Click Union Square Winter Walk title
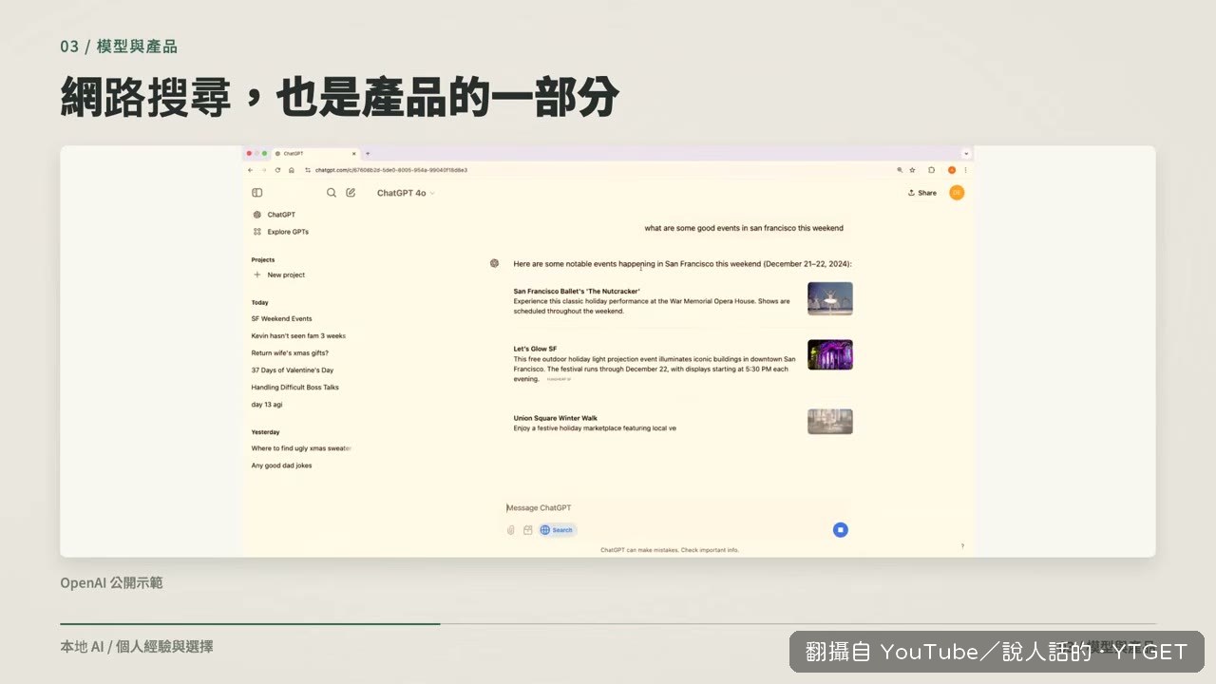1216x684 pixels. pos(556,418)
